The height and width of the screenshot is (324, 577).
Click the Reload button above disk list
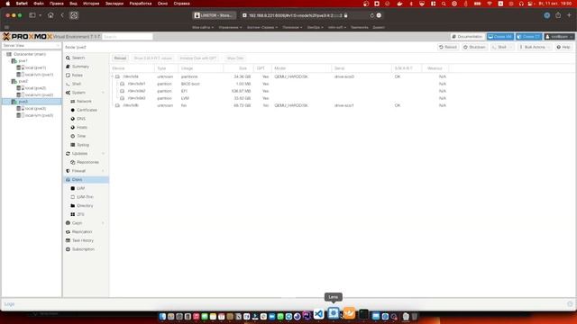pos(120,58)
